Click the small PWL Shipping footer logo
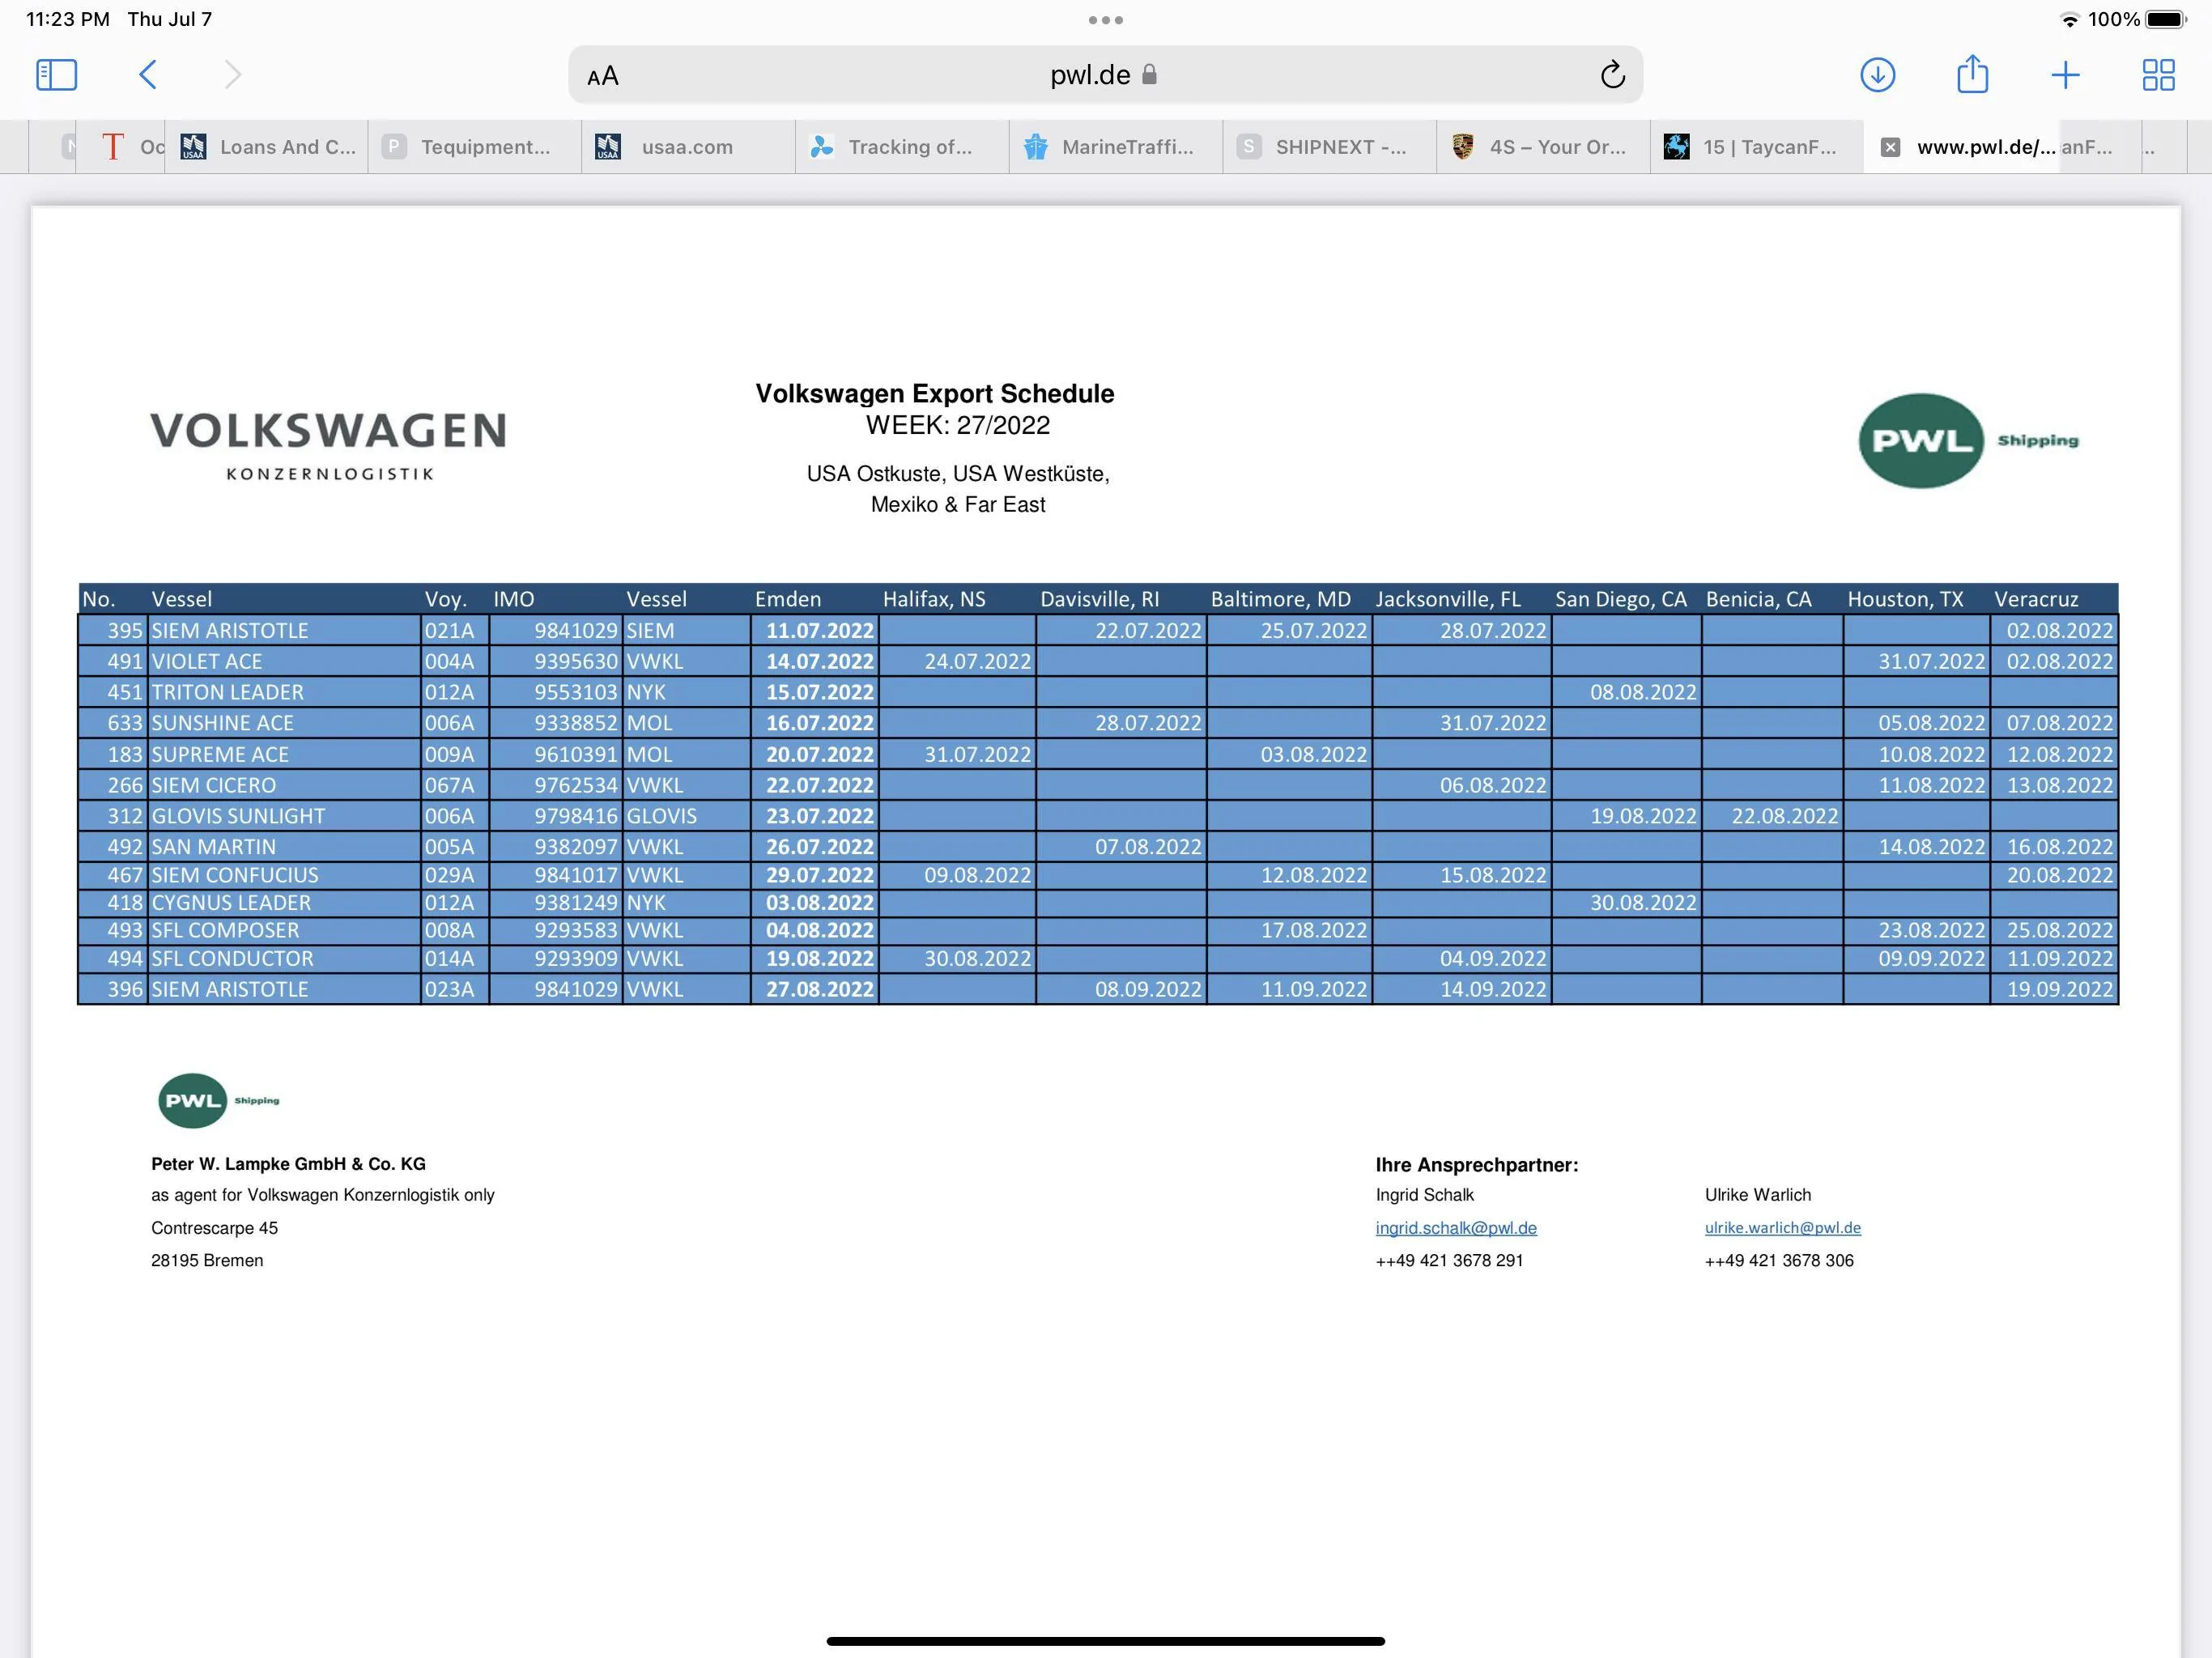 [x=218, y=1101]
